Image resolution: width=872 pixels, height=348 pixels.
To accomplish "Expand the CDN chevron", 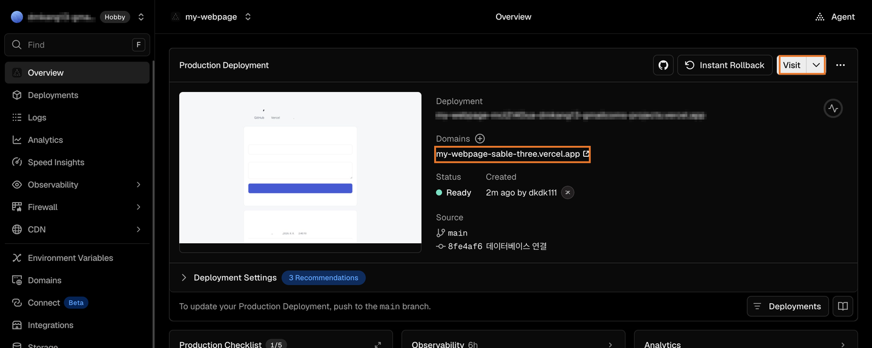I will click(139, 229).
